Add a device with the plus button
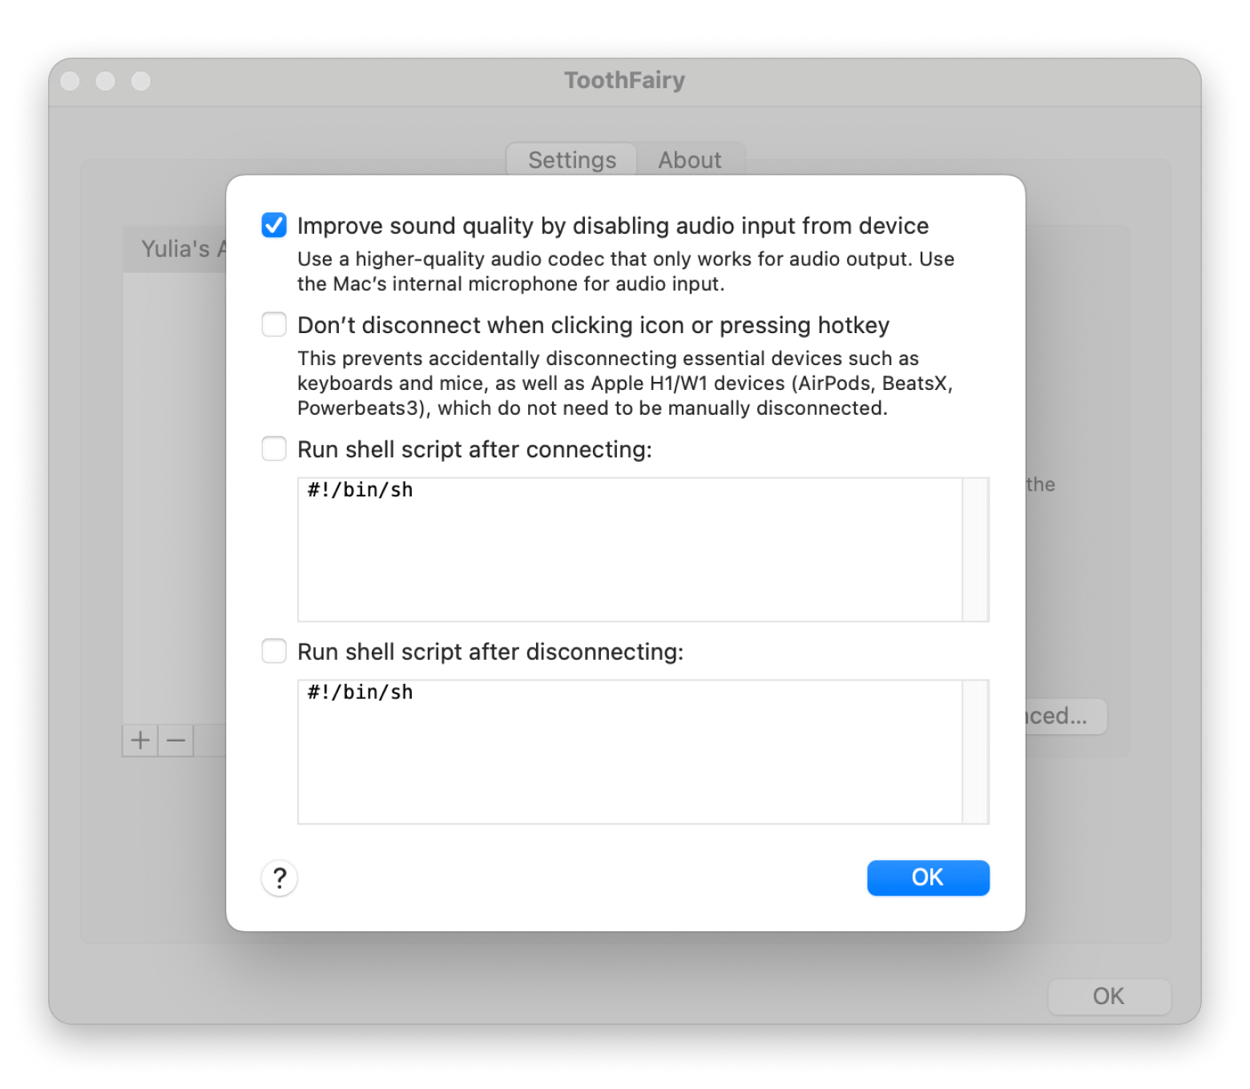This screenshot has width=1250, height=1089. click(x=140, y=741)
